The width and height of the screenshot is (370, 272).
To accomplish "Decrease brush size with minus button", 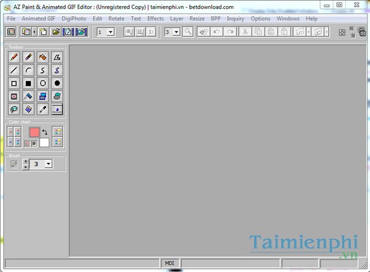I will click(25, 167).
